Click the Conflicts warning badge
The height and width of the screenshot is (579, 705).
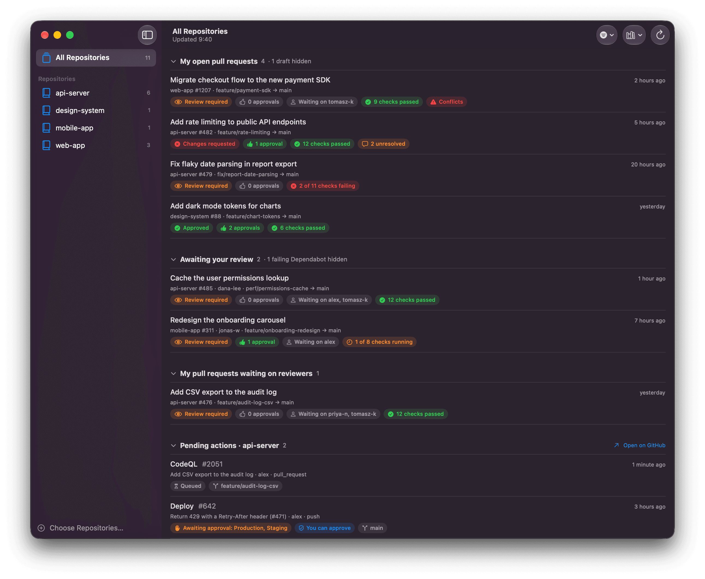(447, 102)
